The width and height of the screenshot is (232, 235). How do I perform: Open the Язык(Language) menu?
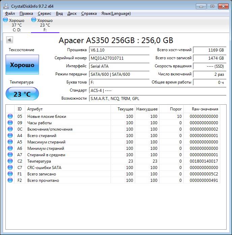tap(116, 13)
